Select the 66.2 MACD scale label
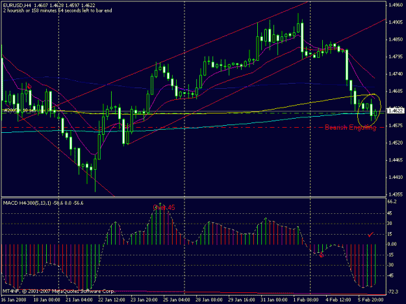Screen dimensions: 406x304 pyautogui.click(x=392, y=202)
